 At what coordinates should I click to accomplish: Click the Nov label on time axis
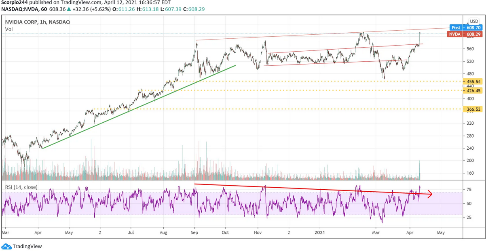(x=258, y=233)
